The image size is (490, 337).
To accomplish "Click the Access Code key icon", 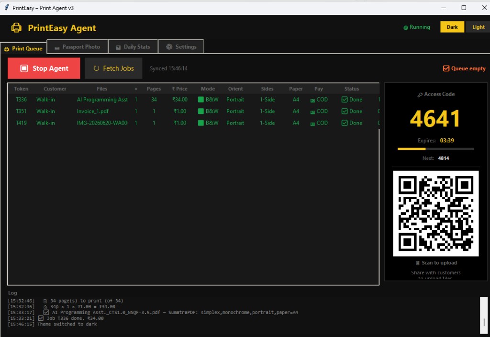I will pos(420,94).
